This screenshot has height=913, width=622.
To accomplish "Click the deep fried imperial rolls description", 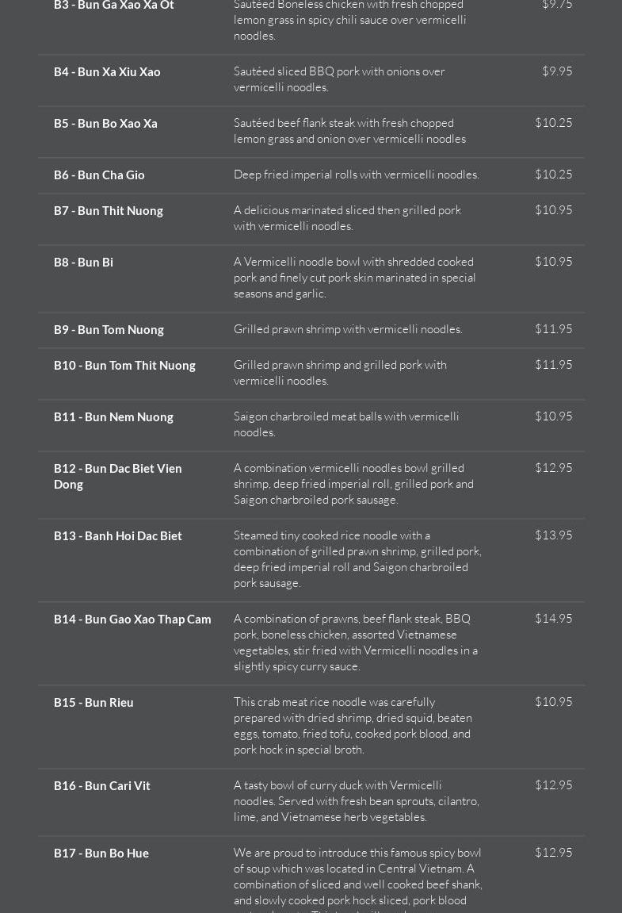I will [x=357, y=175].
